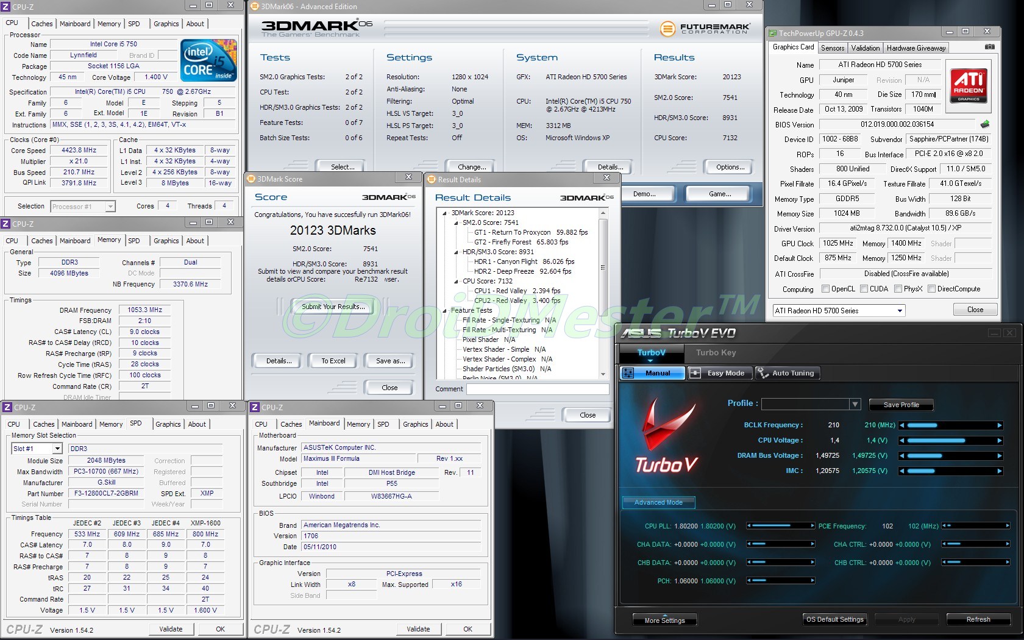Image resolution: width=1024 pixels, height=640 pixels.
Task: Click Submit Your Results button
Action: point(333,307)
